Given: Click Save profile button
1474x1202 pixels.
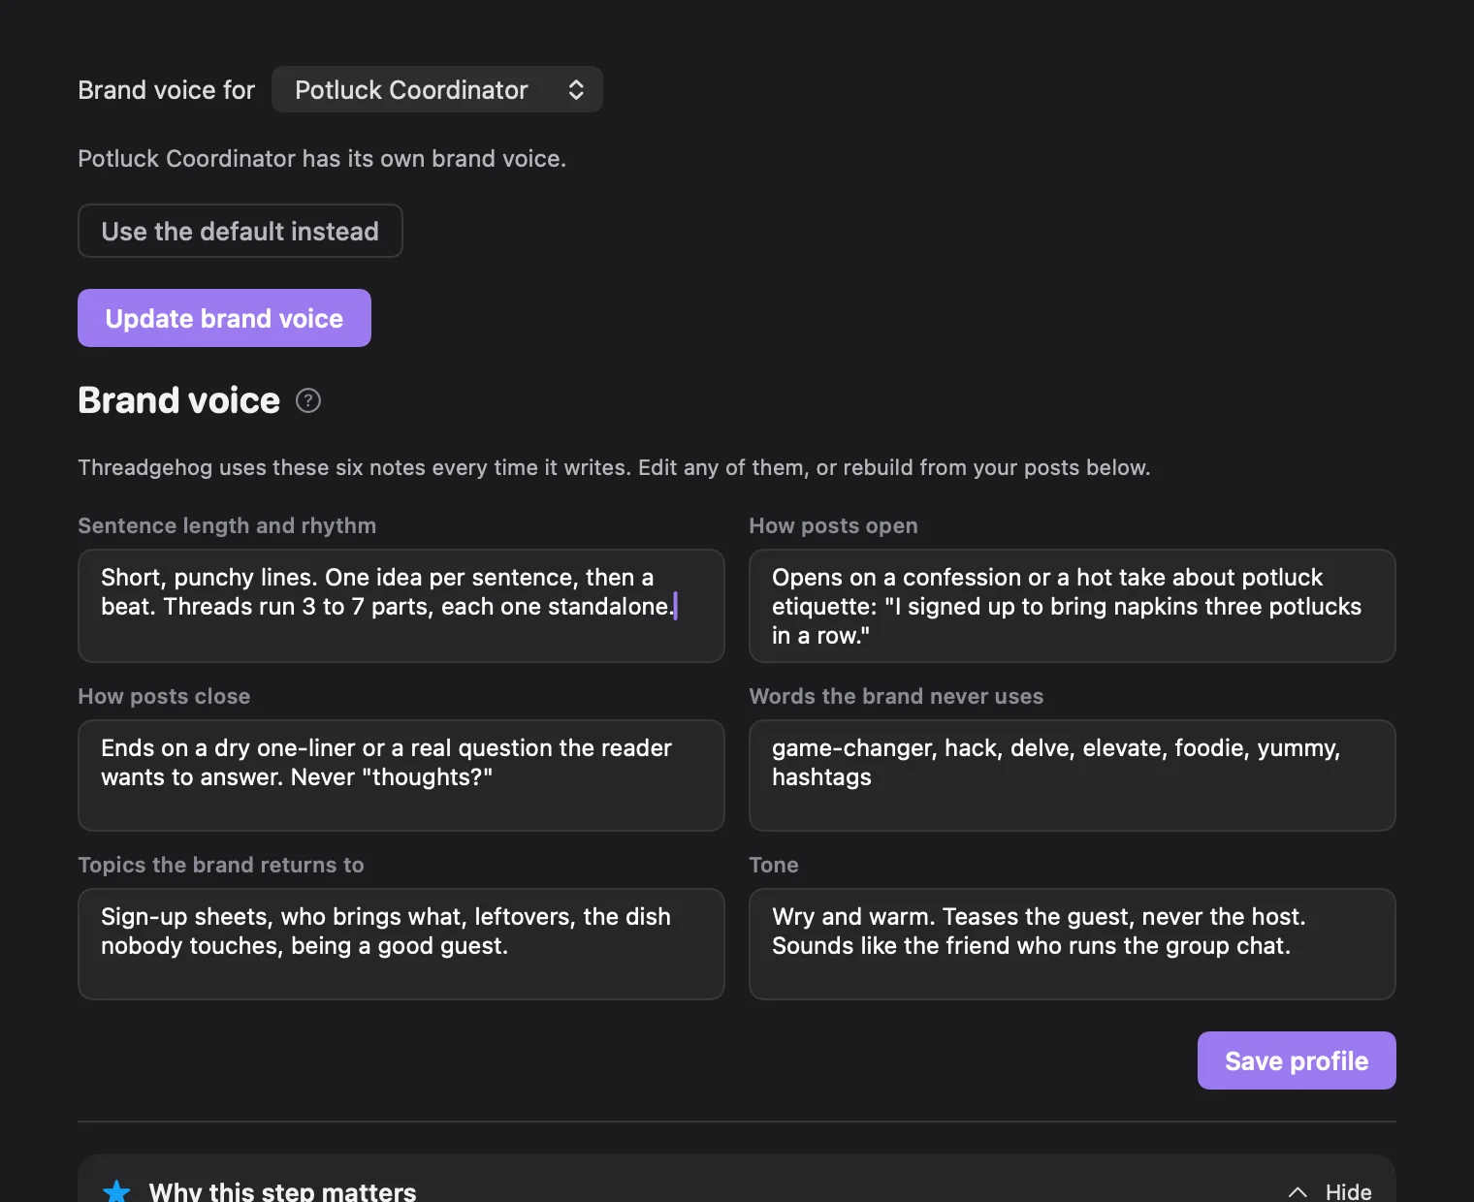Looking at the screenshot, I should click(1297, 1060).
